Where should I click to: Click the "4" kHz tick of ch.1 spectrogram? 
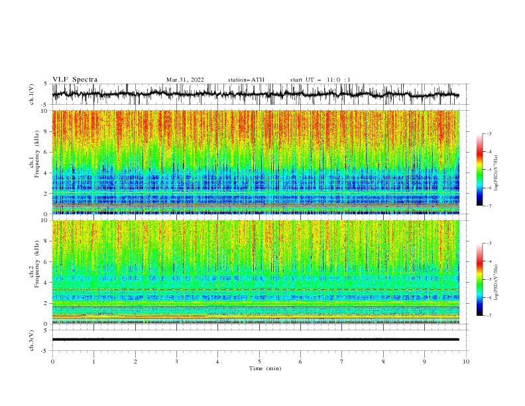coord(47,173)
